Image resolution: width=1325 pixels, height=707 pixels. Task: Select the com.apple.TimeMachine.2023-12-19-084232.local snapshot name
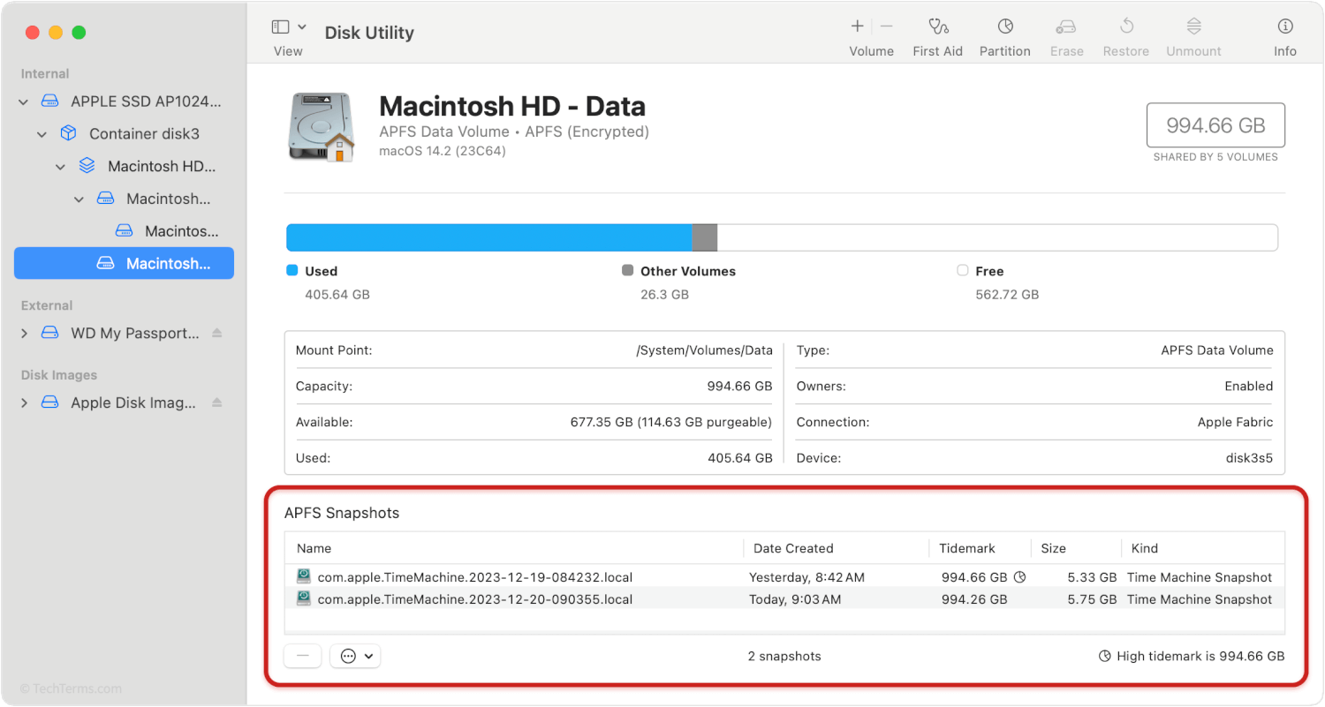point(475,578)
